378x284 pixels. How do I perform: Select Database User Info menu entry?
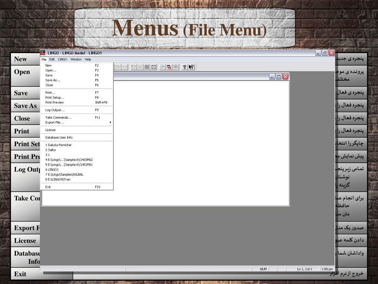pos(77,138)
